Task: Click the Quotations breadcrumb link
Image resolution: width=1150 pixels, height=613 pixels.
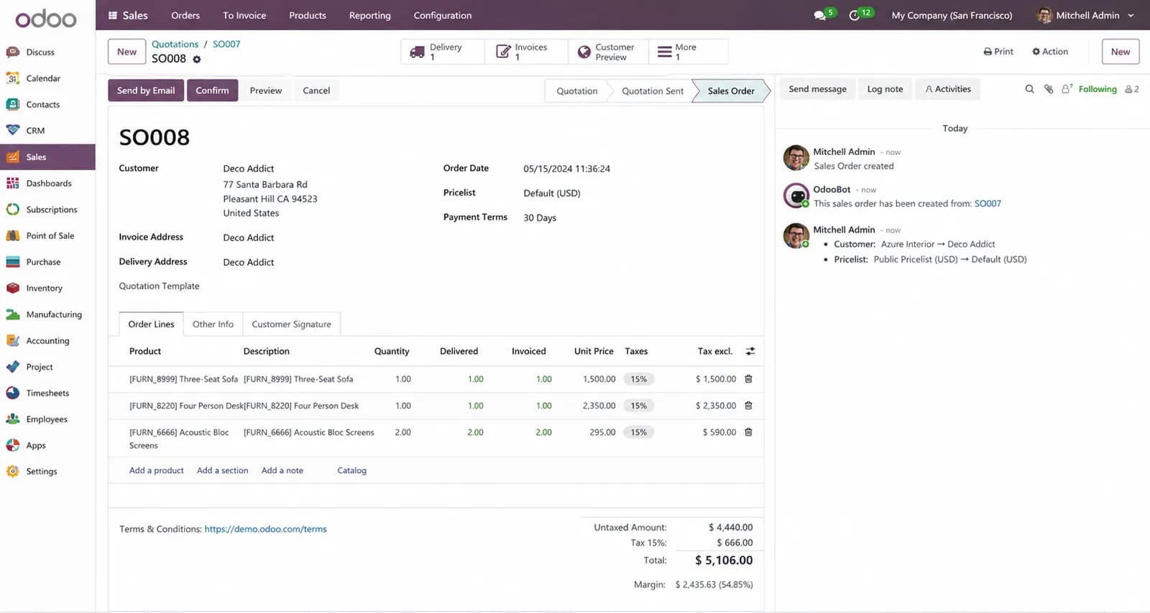Action: 175,44
